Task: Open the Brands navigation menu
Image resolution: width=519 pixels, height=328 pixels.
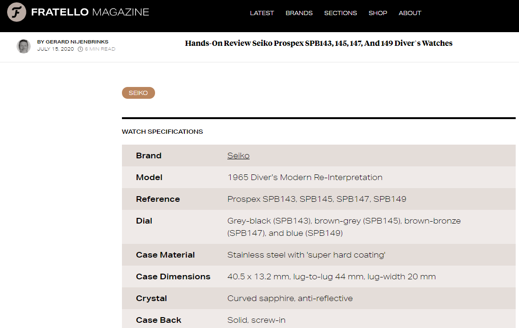Action: (299, 13)
